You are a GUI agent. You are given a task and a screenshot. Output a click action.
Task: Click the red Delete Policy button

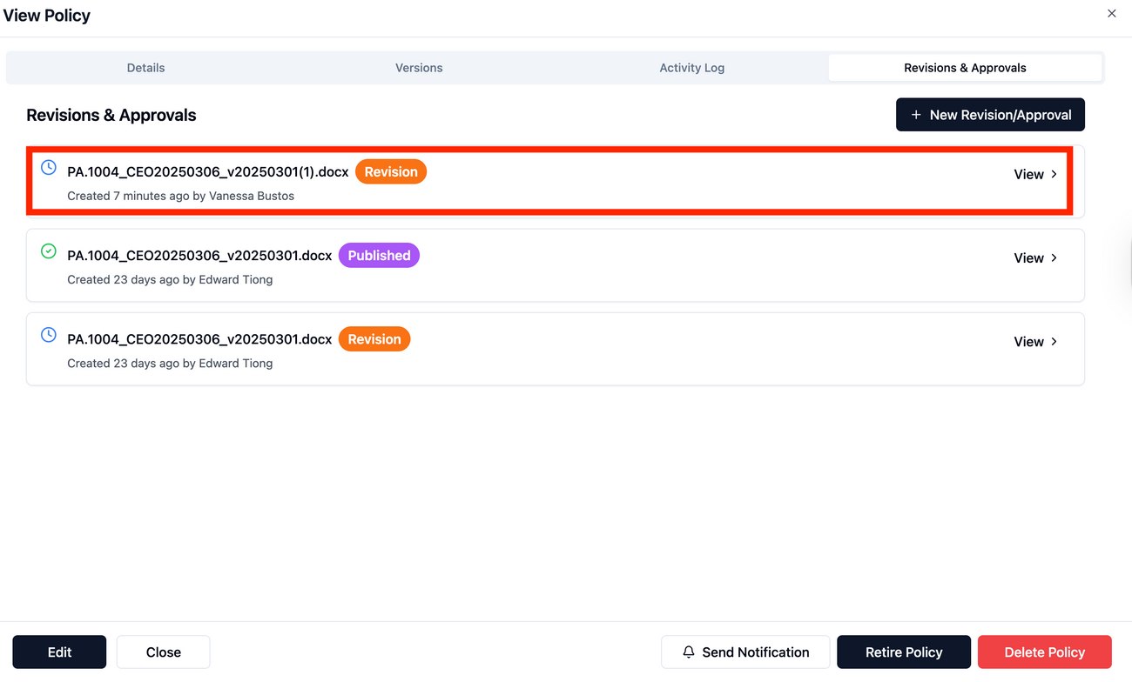[x=1044, y=652]
